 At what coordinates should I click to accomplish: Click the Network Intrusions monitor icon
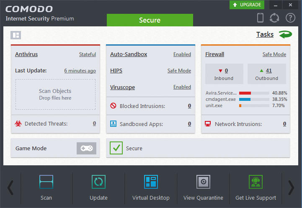pyautogui.click(x=208, y=124)
